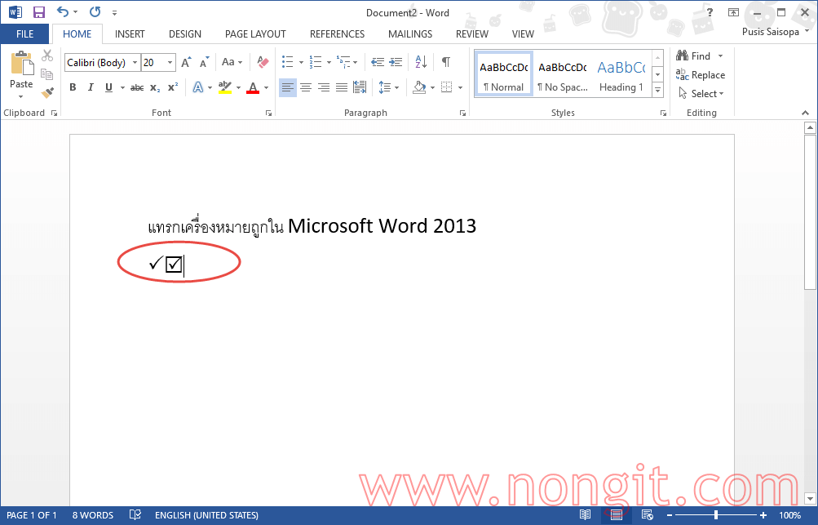Open font name dropdown Calibri (Body)
Screen dimensions: 818x525
[x=135, y=63]
